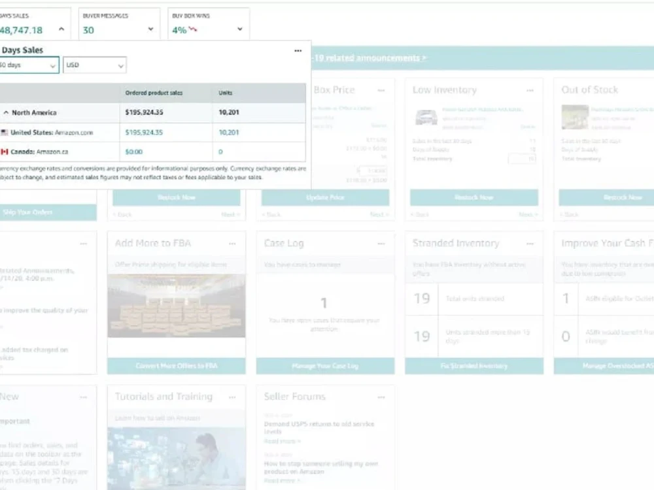Click United States sales value $195,924.35
The height and width of the screenshot is (490, 654).
pyautogui.click(x=144, y=133)
